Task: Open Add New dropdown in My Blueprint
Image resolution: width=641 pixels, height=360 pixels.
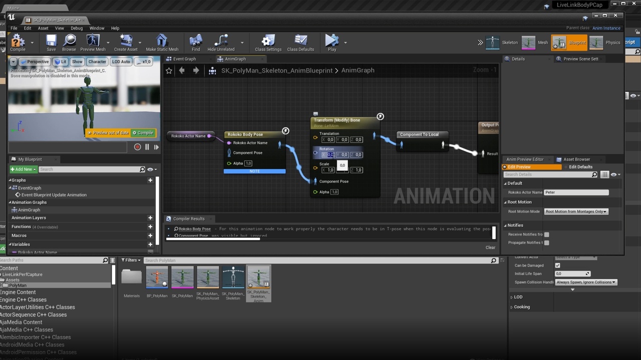Action: 23,169
